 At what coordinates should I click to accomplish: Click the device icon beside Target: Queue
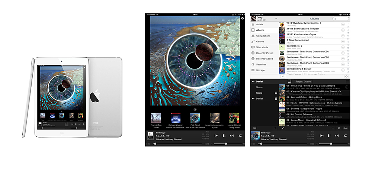pyautogui.click(x=289, y=81)
